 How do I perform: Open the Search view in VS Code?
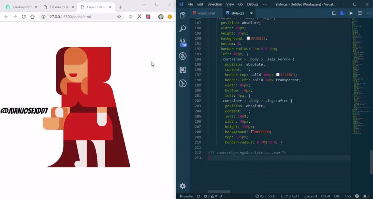183,29
